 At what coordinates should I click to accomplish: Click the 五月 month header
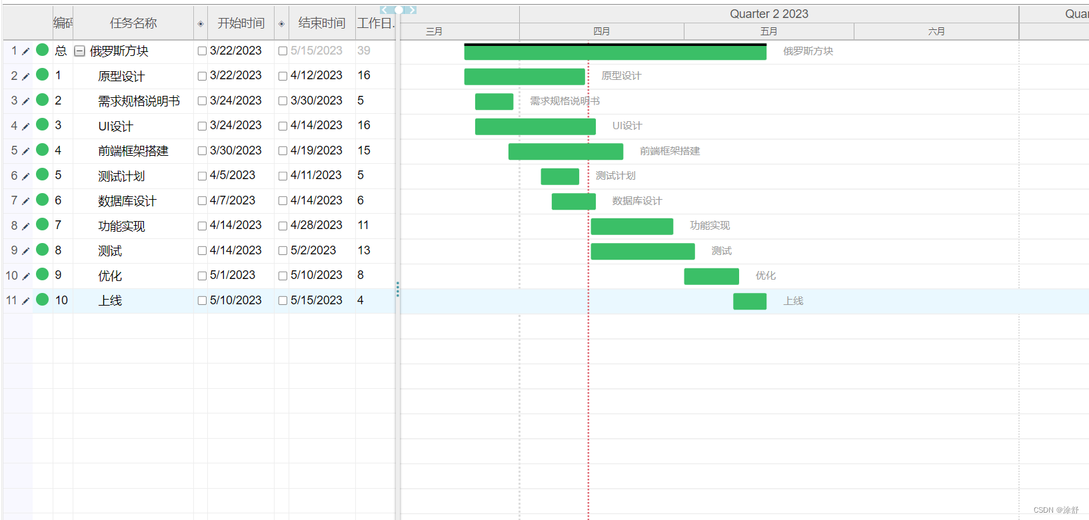769,31
